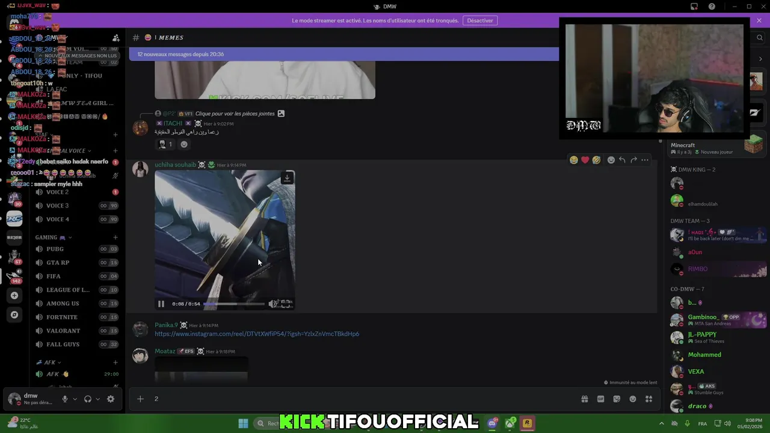Click the Désactiver streamer mode button
The width and height of the screenshot is (770, 433).
tap(480, 20)
